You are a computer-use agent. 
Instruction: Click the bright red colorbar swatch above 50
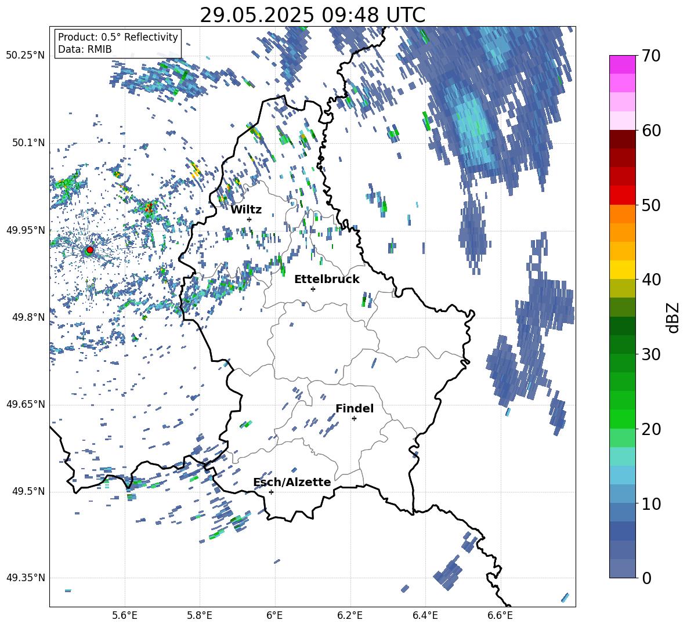(x=622, y=195)
